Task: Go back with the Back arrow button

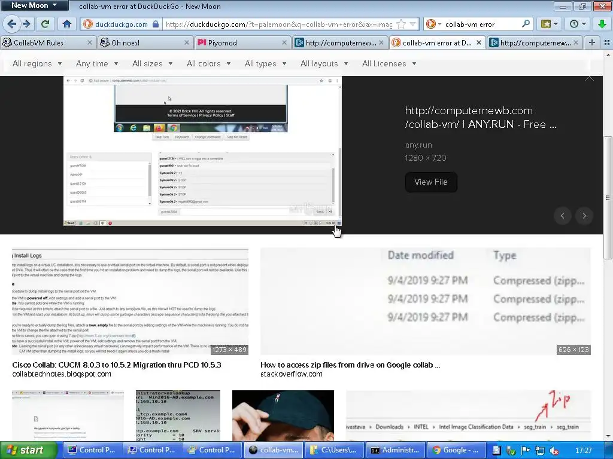Action: 12,24
